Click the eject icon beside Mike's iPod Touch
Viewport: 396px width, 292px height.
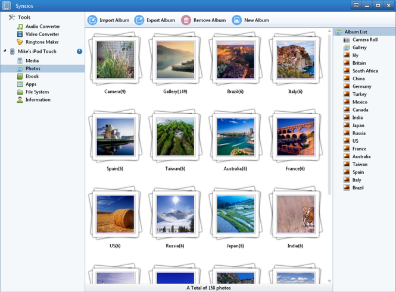pos(79,51)
